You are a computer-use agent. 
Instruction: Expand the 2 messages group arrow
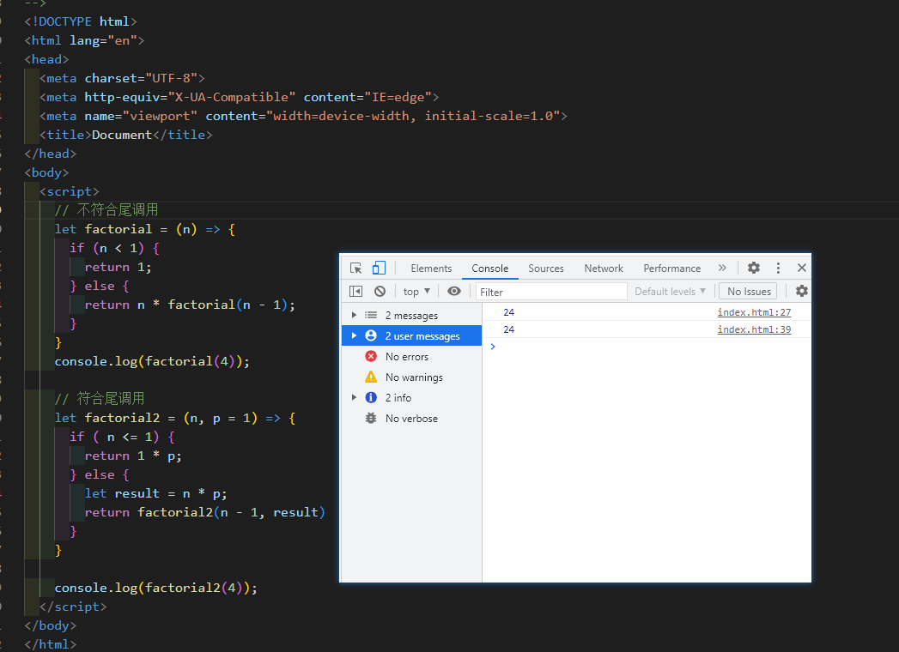tap(354, 315)
